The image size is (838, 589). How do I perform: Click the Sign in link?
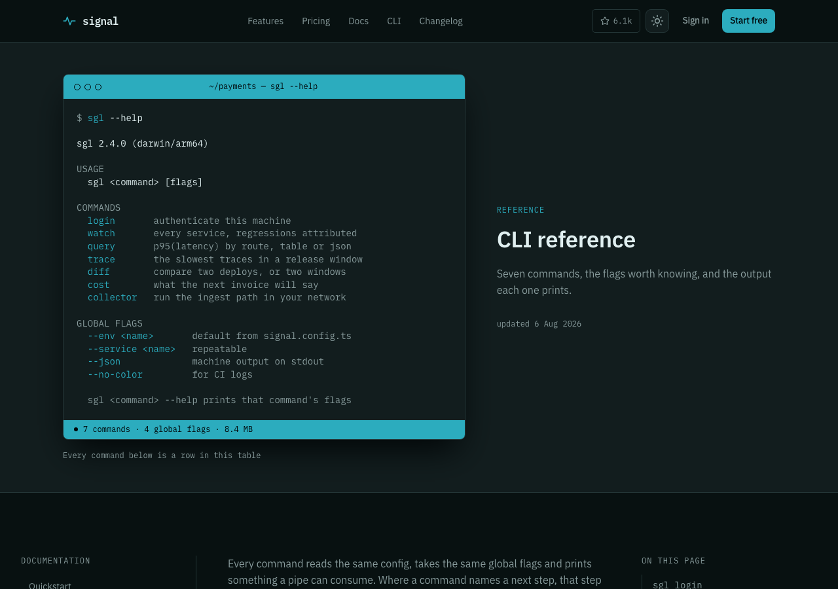tap(695, 21)
